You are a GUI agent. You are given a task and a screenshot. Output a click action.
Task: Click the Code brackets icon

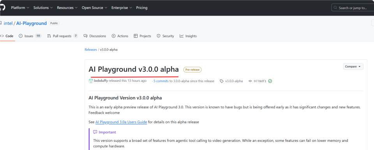click(2, 36)
